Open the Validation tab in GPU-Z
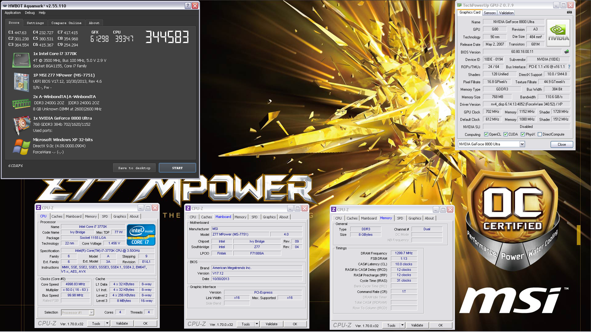591x332 pixels. 506,13
